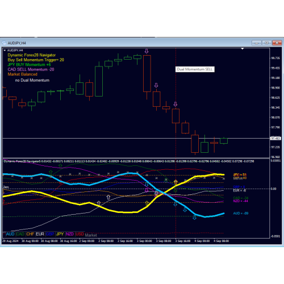Click the 29 Aug 2024 date label

(x=10, y=241)
